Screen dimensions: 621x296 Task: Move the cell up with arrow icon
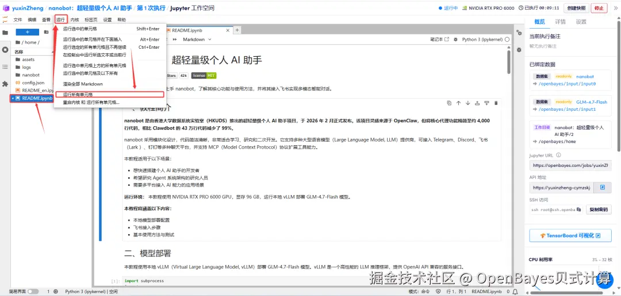(x=458, y=103)
